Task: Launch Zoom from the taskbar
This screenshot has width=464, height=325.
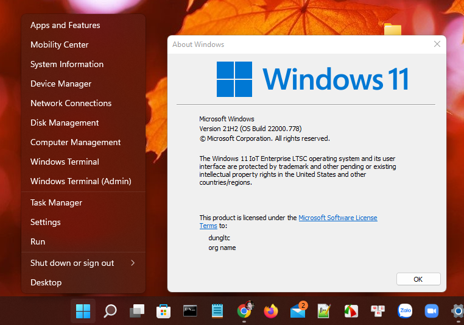Action: point(432,311)
